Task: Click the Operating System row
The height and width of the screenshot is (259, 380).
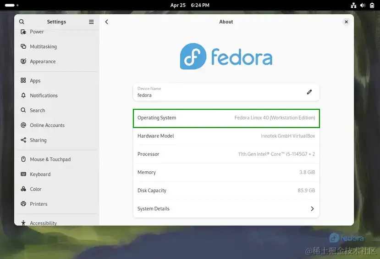Action: (x=226, y=118)
